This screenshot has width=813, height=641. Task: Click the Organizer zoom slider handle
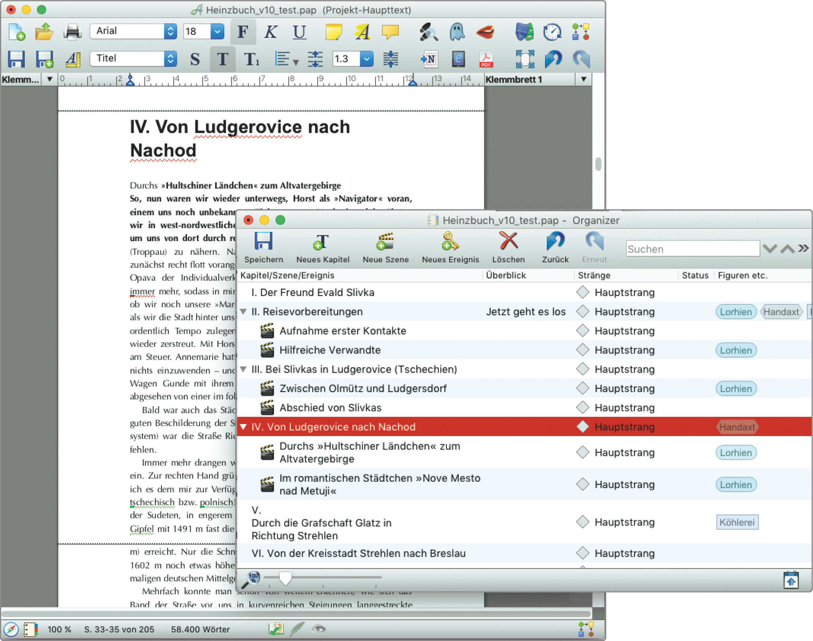[285, 578]
